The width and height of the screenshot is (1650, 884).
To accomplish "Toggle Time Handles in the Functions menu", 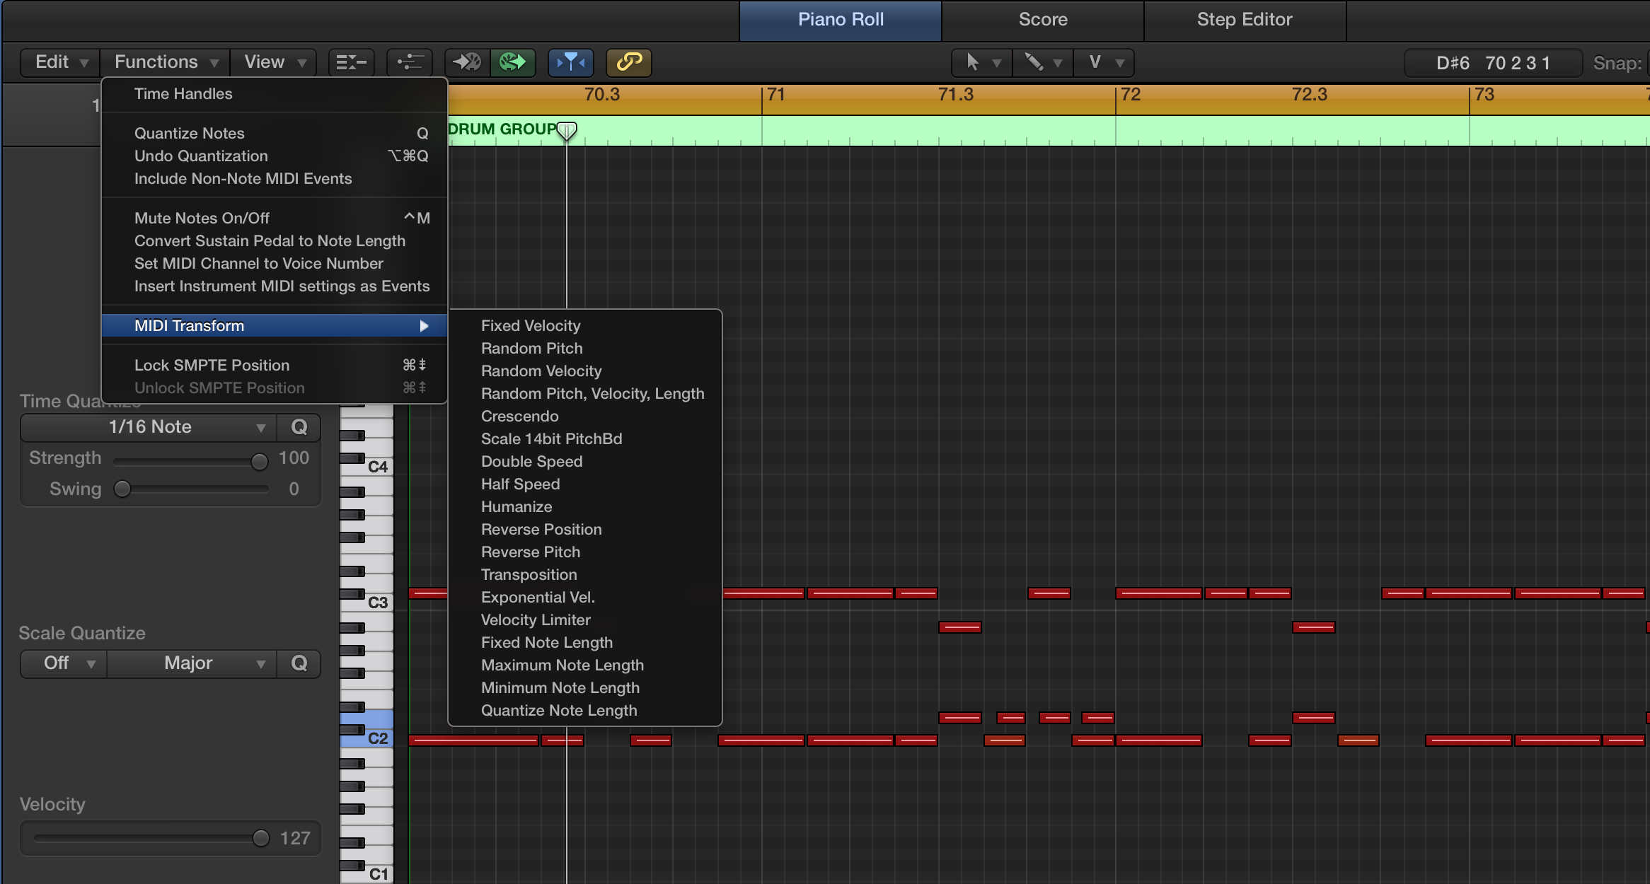I will click(x=183, y=93).
